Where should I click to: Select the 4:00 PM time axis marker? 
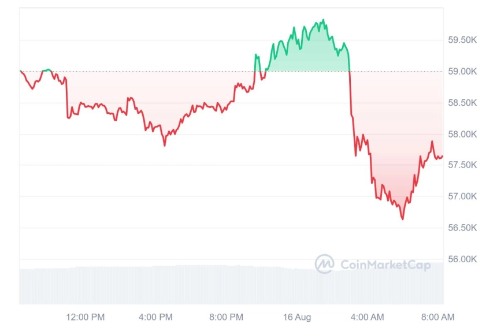tap(155, 317)
